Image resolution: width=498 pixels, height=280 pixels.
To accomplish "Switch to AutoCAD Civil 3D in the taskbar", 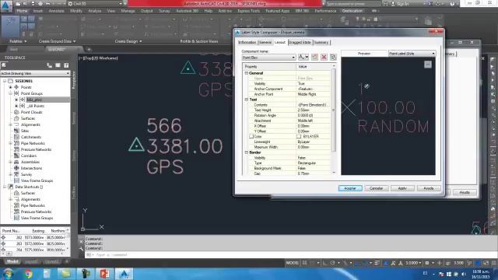I will click(124, 274).
